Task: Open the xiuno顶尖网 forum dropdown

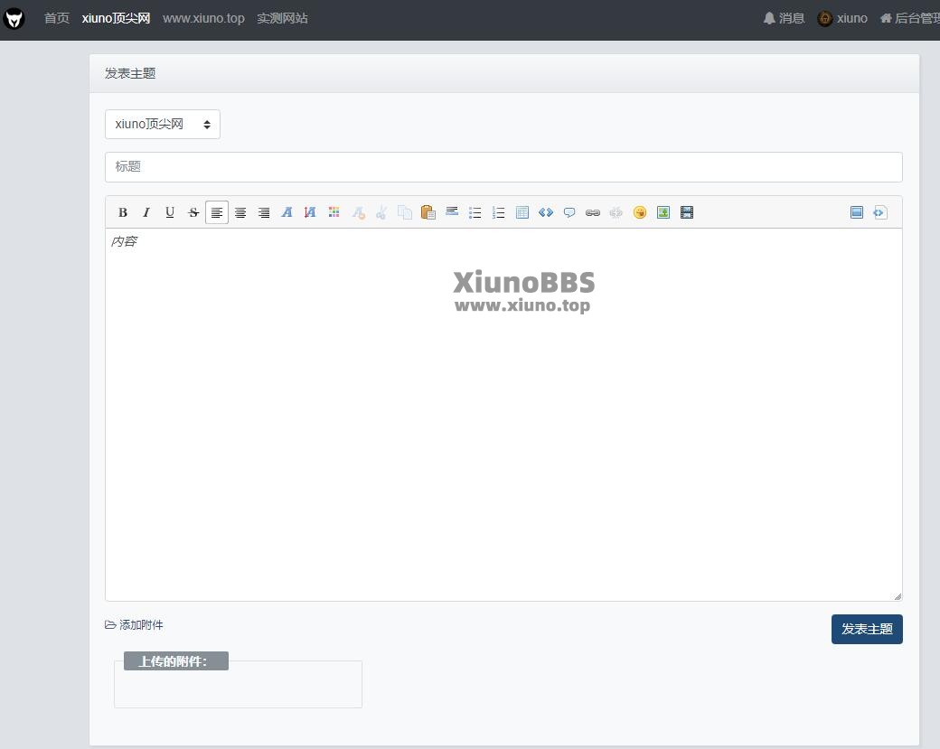Action: coord(163,124)
